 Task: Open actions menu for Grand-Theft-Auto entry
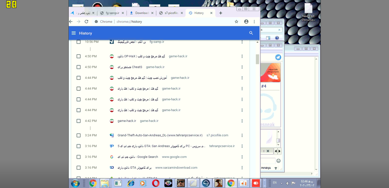242,135
